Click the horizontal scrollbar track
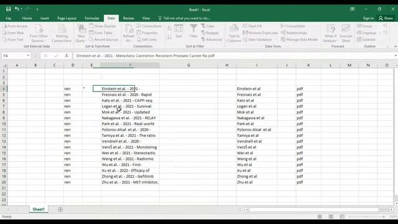The image size is (398, 224). (314, 210)
